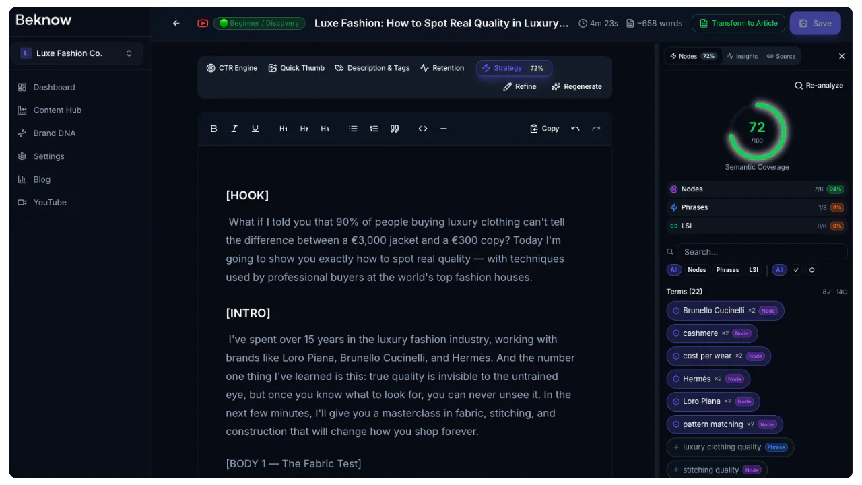Open the Retention analyzer
The image size is (862, 485).
click(442, 67)
